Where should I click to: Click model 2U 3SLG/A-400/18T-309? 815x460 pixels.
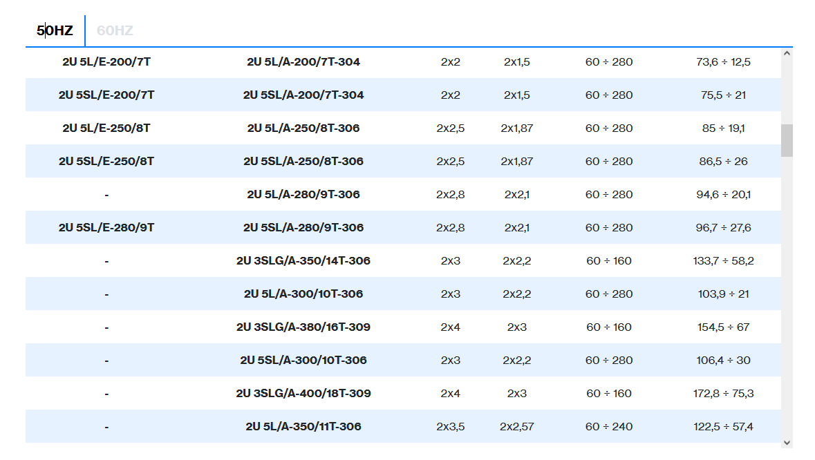pyautogui.click(x=303, y=393)
